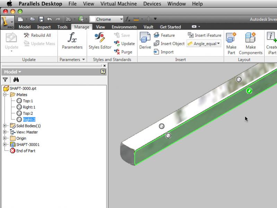Open the Parallels Devices menu
Image resolution: width=277 pixels, height=208 pixels.
[152, 4]
